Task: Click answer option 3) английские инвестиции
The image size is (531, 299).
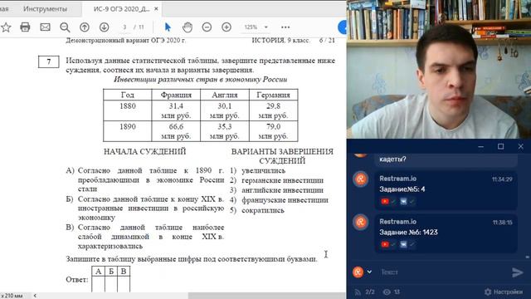Action: click(x=276, y=190)
